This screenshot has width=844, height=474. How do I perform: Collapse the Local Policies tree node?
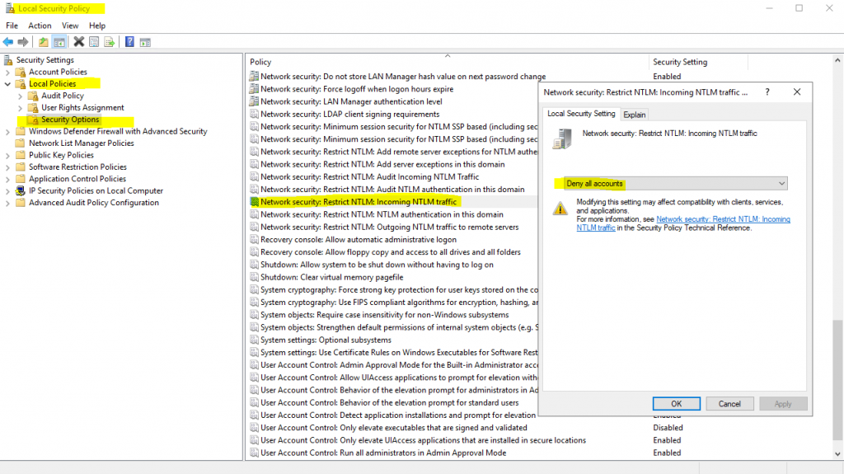pyautogui.click(x=7, y=84)
